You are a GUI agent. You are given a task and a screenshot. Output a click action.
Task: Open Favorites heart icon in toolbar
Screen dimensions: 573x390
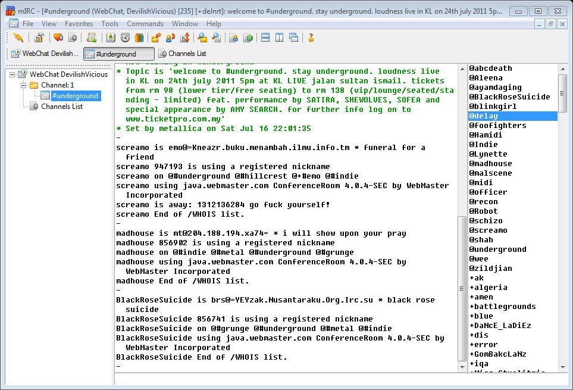pyautogui.click(x=58, y=38)
